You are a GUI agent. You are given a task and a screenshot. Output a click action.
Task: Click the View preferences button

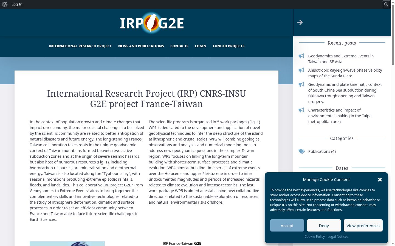click(x=363, y=225)
